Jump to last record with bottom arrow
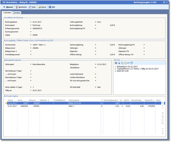This screenshot has height=142, width=171. [x=163, y=133]
